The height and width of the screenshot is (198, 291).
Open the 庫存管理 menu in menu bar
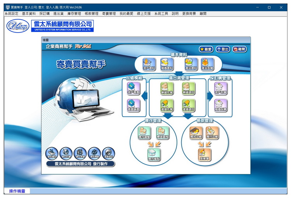(74, 14)
